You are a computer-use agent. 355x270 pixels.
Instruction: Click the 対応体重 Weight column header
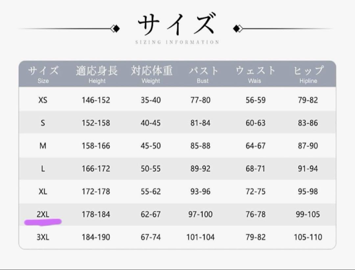(152, 74)
